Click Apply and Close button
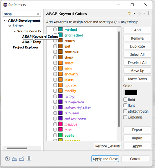The image size is (155, 168). pyautogui.click(x=105, y=159)
